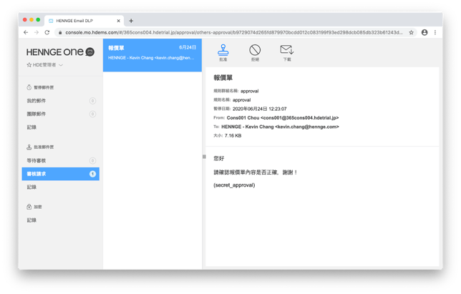The height and width of the screenshot is (294, 461).
Task: Focus the console.mo.hdems.com address bar
Action: click(x=234, y=32)
